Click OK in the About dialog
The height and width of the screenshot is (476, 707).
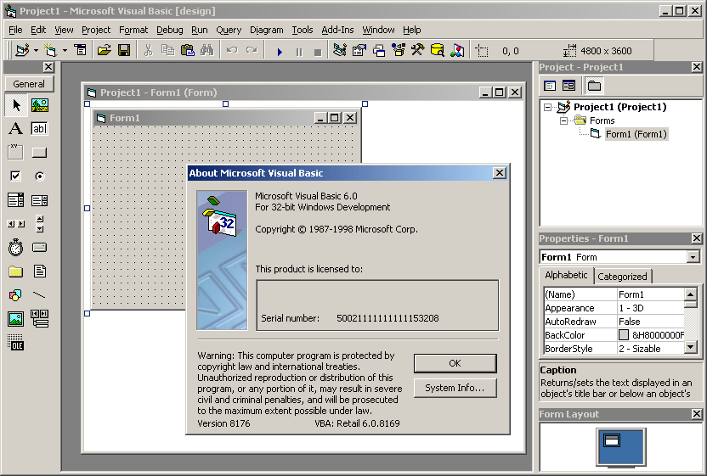455,363
